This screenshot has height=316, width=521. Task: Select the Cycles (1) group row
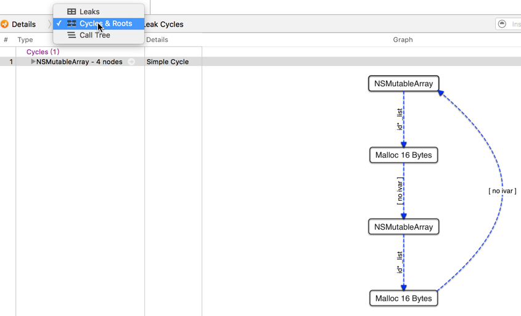point(43,52)
